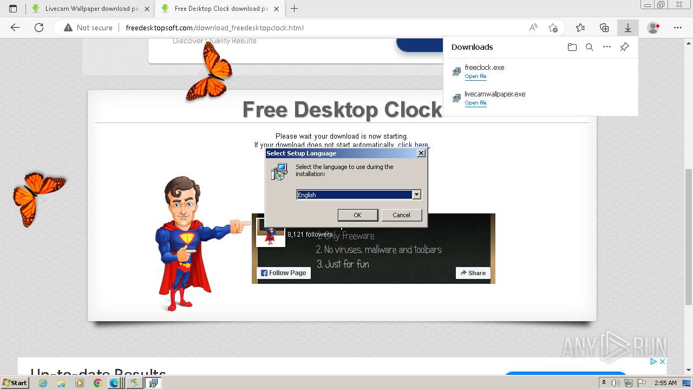
Task: Click the Facebook page profile thumbnail
Action: click(270, 232)
